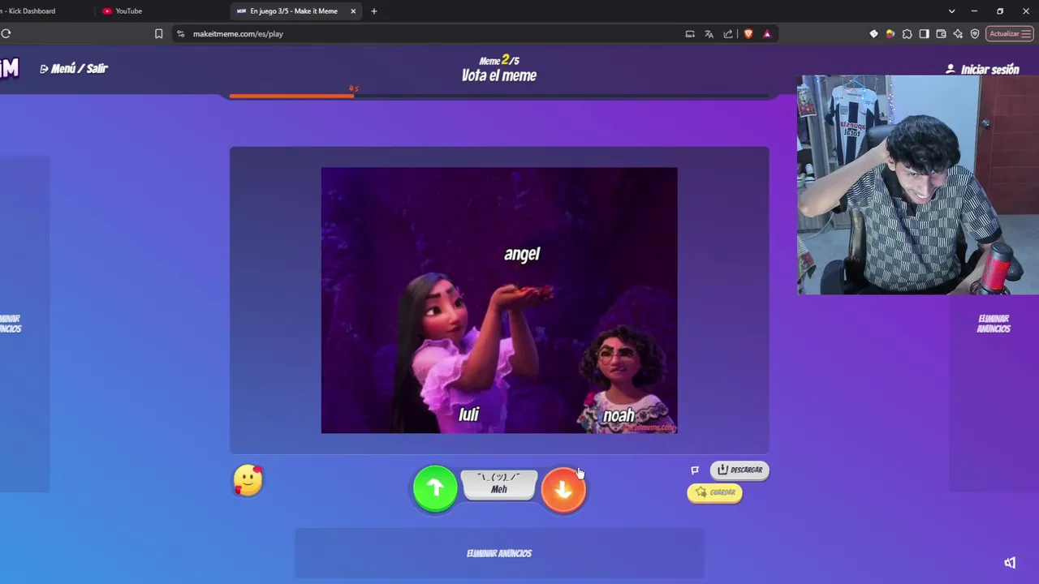The width and height of the screenshot is (1039, 584).
Task: Downvote the meme with the orange arrow
Action: click(563, 489)
